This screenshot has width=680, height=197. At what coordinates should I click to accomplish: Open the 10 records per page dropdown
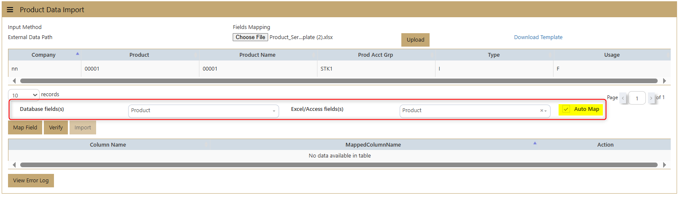click(24, 95)
